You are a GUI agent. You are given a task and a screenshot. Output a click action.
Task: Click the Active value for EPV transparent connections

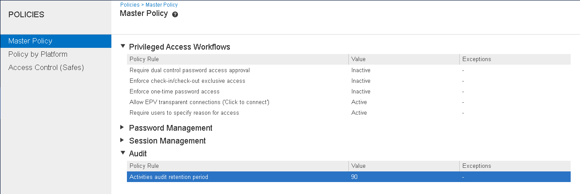359,102
